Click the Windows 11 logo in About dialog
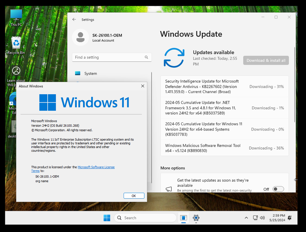The image size is (306, 232). 84,102
